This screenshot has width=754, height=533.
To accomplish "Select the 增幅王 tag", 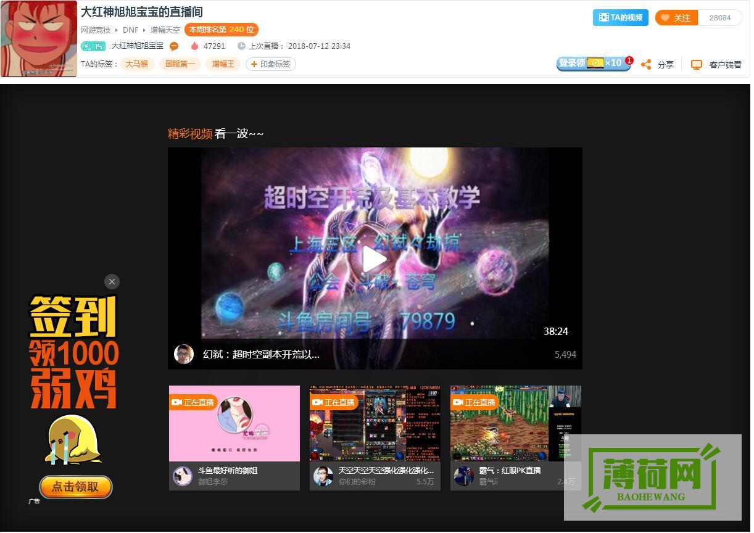I will point(223,64).
